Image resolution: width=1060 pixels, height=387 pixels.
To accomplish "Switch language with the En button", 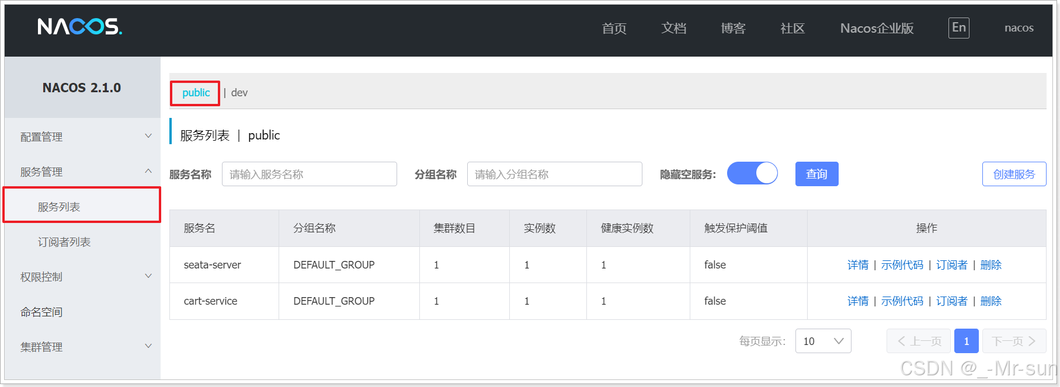I will click(x=958, y=27).
